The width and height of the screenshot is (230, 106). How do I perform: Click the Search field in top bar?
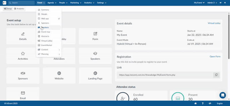[x=21, y=3]
